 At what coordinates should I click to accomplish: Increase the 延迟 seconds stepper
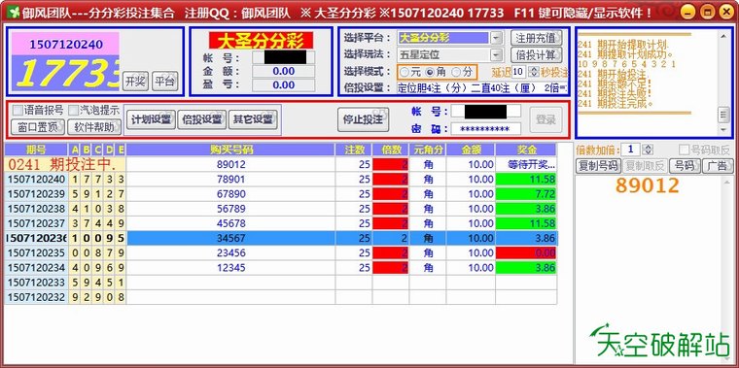click(x=534, y=69)
